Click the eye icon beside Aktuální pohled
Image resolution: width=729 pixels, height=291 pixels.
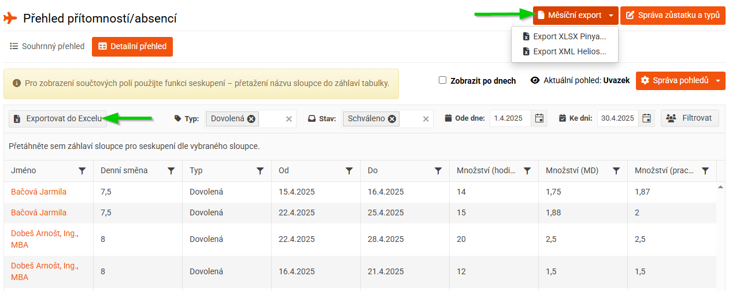point(535,81)
